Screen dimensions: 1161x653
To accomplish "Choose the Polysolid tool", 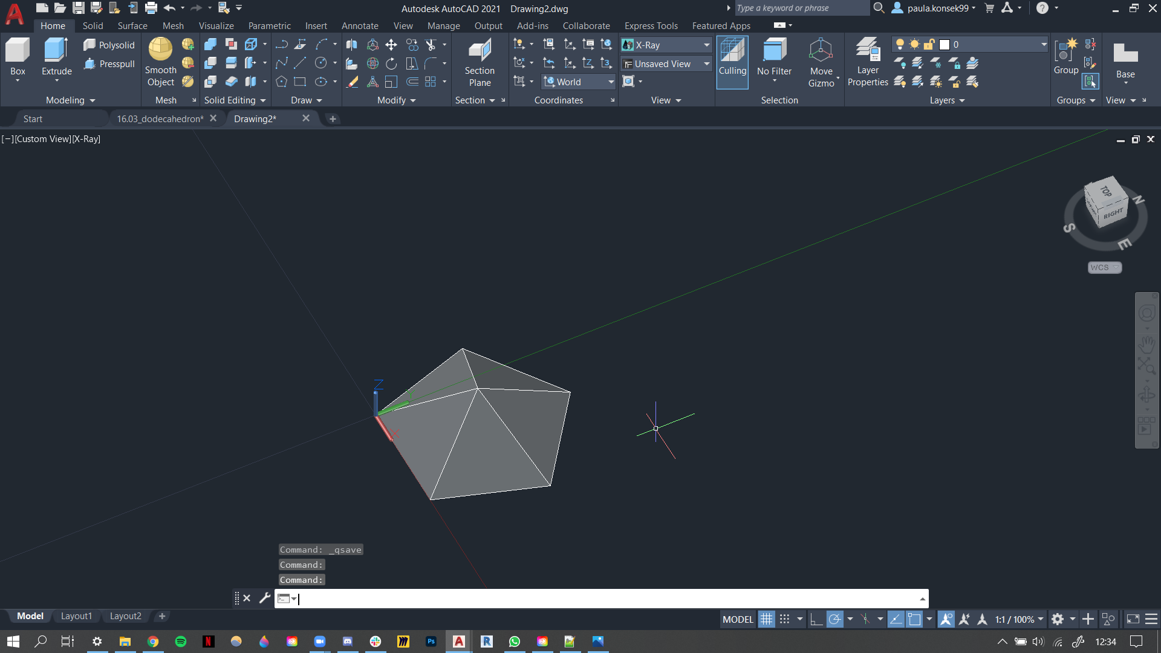I will [109, 45].
